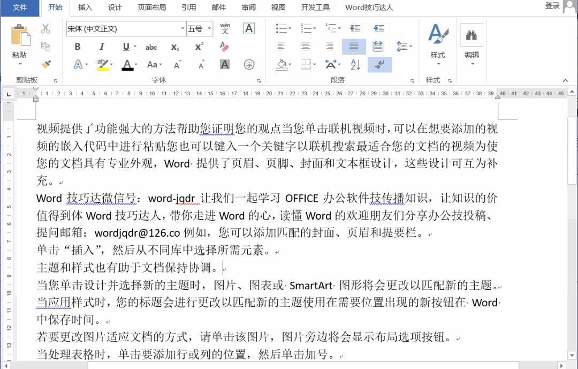Activate the Format Painter brush

click(45, 64)
